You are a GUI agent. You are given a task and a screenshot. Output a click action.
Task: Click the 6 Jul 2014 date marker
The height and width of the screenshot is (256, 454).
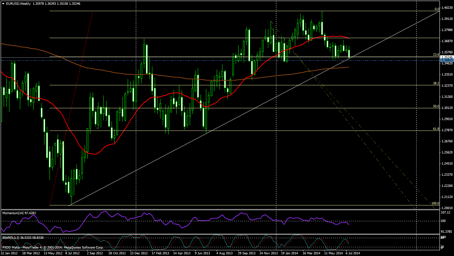coord(353,253)
